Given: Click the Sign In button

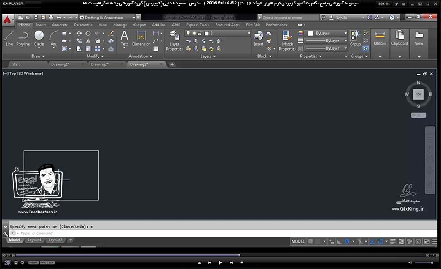Looking at the screenshot, I should [338, 18].
